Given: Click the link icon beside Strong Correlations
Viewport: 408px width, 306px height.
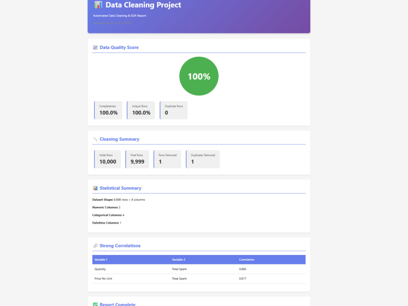Looking at the screenshot, I should coord(95,246).
